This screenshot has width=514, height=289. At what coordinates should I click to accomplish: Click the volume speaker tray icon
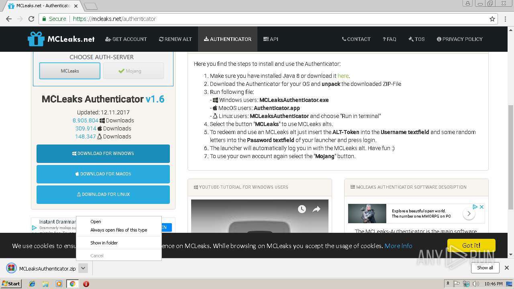click(x=476, y=284)
